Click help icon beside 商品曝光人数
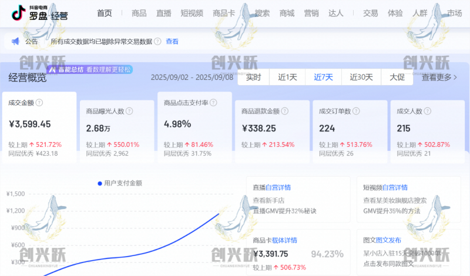The height and width of the screenshot is (276, 470). [129, 110]
